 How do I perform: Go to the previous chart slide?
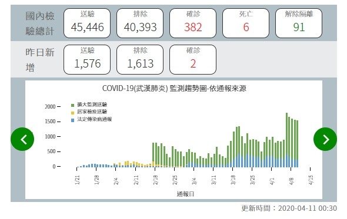click(x=22, y=139)
